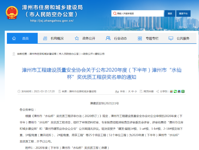Share article to WeChat
Screen dimensions: 199x150
175,91
